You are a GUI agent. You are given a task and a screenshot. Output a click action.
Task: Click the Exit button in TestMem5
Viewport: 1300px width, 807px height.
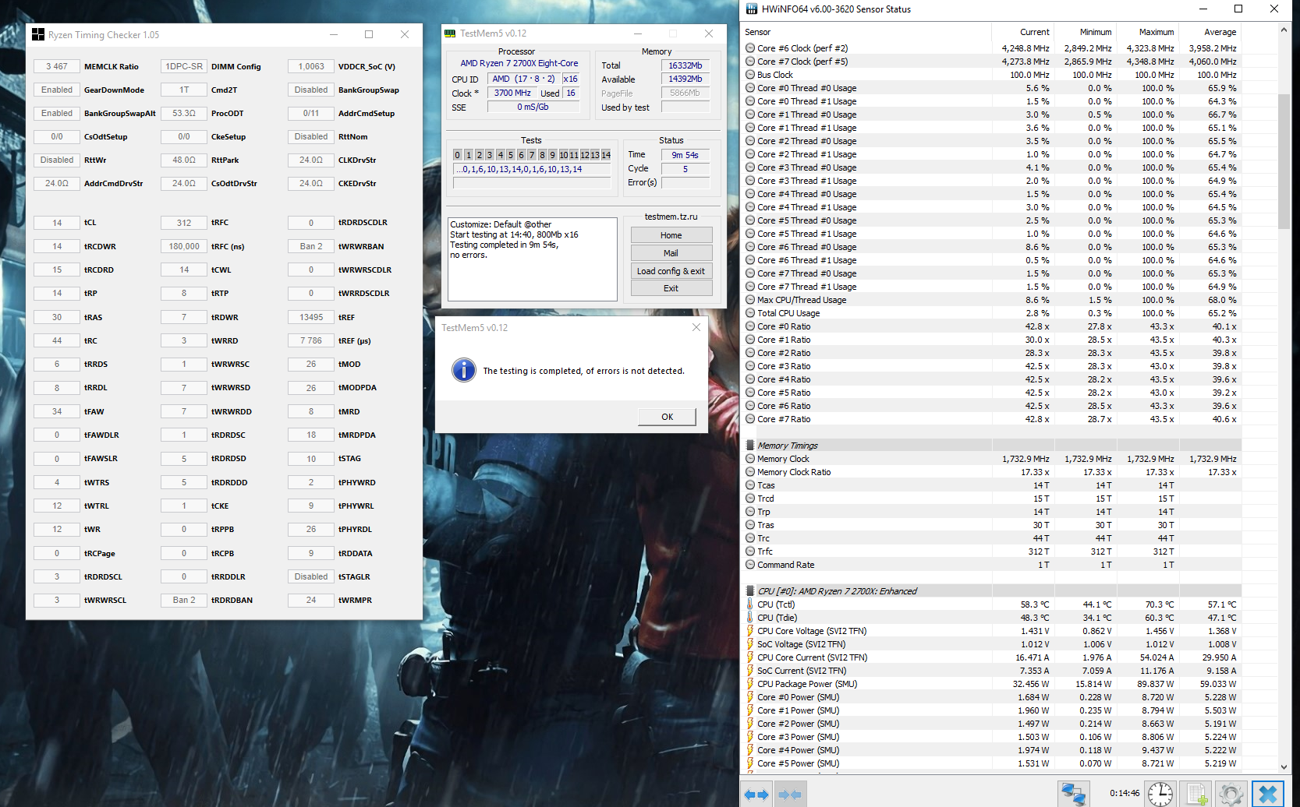tap(671, 288)
